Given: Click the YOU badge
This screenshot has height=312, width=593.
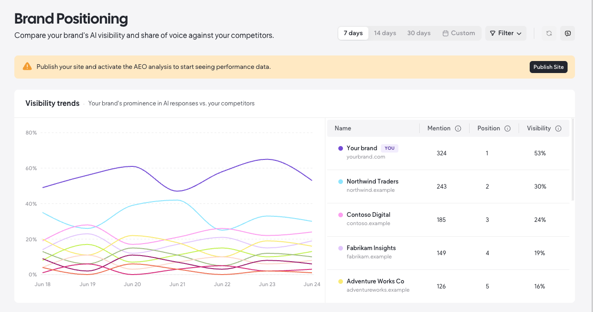Looking at the screenshot, I should point(390,148).
